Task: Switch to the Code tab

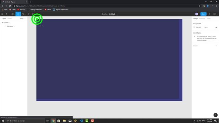Action: (x=209, y=18)
